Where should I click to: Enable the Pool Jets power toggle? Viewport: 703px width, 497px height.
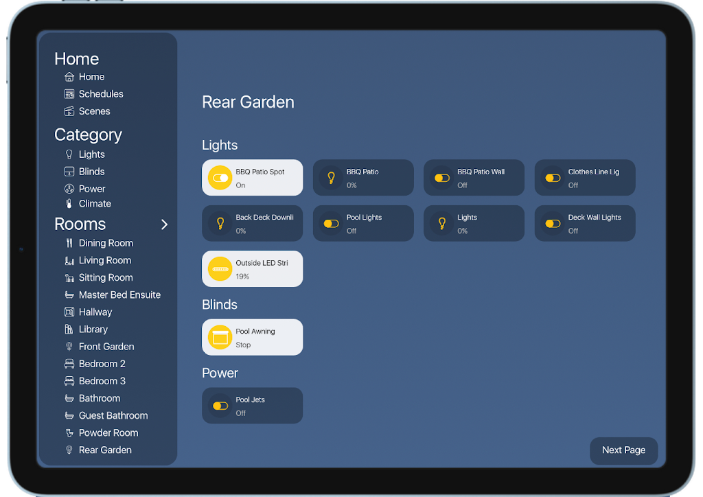click(x=220, y=406)
